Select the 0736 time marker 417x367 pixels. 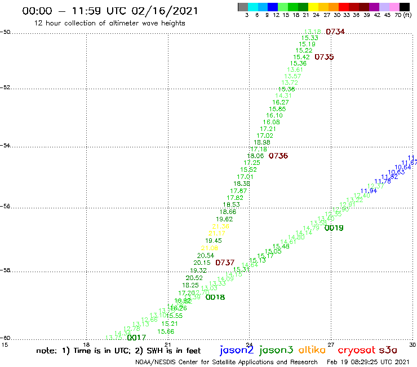click(278, 156)
